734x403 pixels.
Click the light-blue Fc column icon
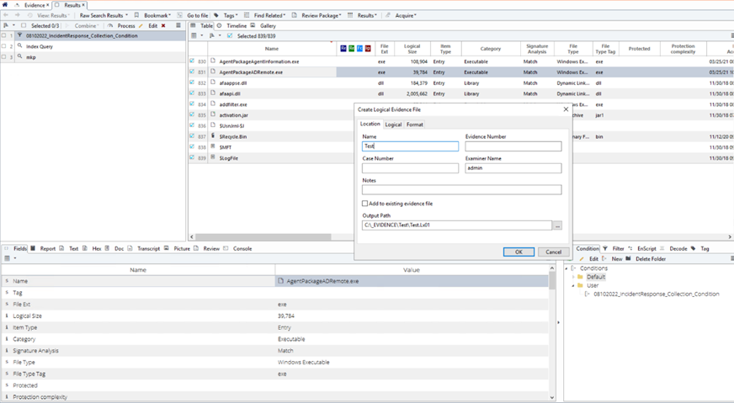[x=359, y=48]
